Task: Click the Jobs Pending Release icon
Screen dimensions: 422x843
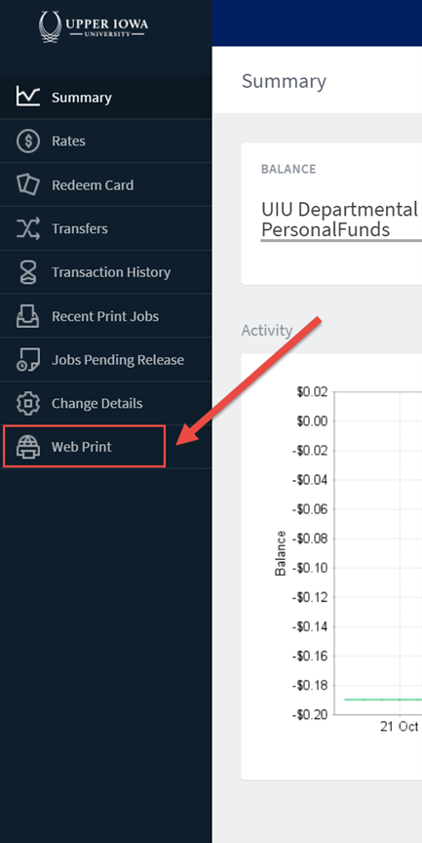Action: pyautogui.click(x=28, y=360)
